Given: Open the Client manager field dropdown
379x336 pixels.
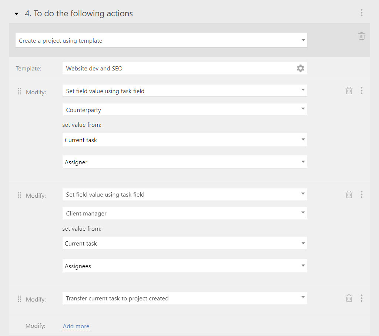Looking at the screenshot, I should [185, 213].
